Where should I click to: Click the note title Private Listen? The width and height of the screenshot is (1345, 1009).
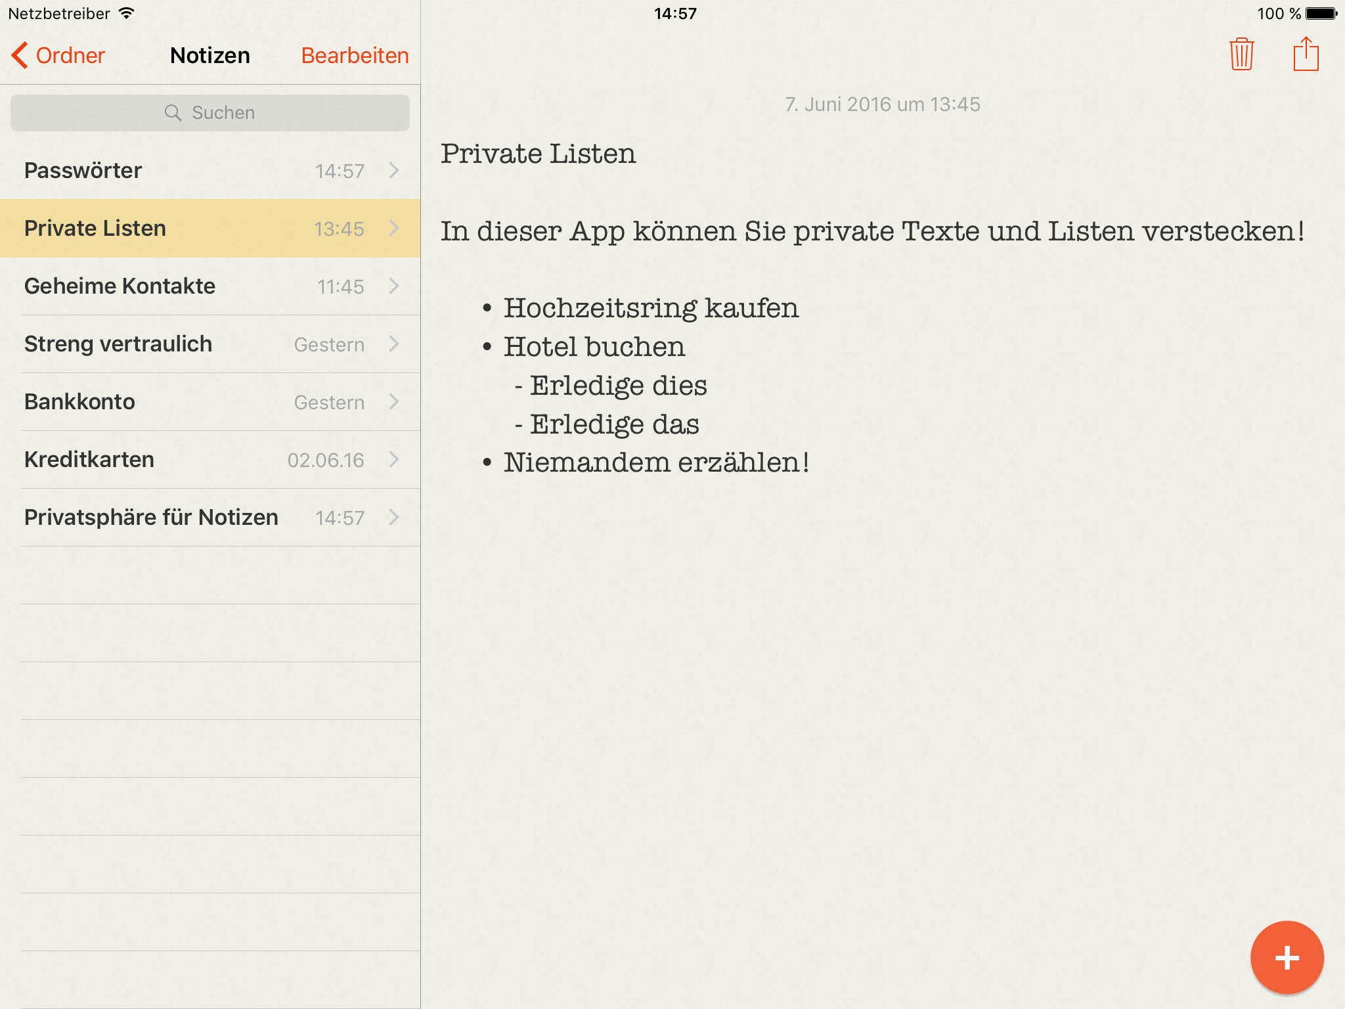538,154
